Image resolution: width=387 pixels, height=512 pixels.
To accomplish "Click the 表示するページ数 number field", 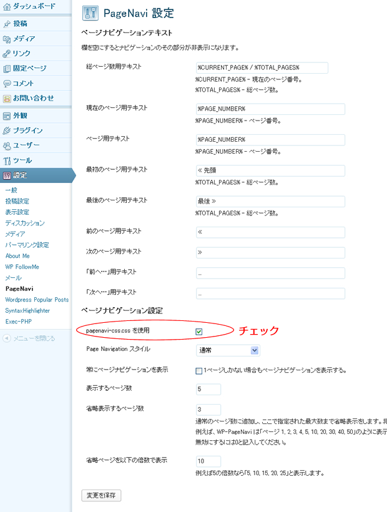I will pyautogui.click(x=208, y=389).
